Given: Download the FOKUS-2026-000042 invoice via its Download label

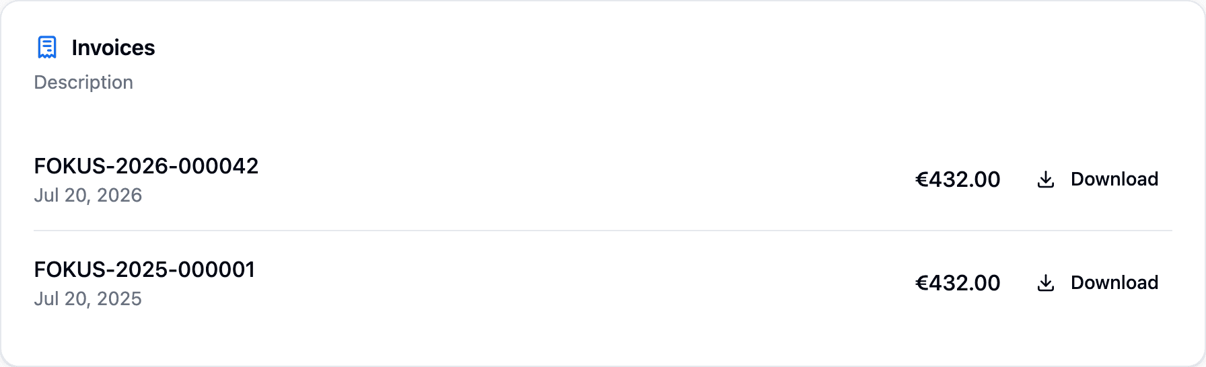Looking at the screenshot, I should 1114,179.
